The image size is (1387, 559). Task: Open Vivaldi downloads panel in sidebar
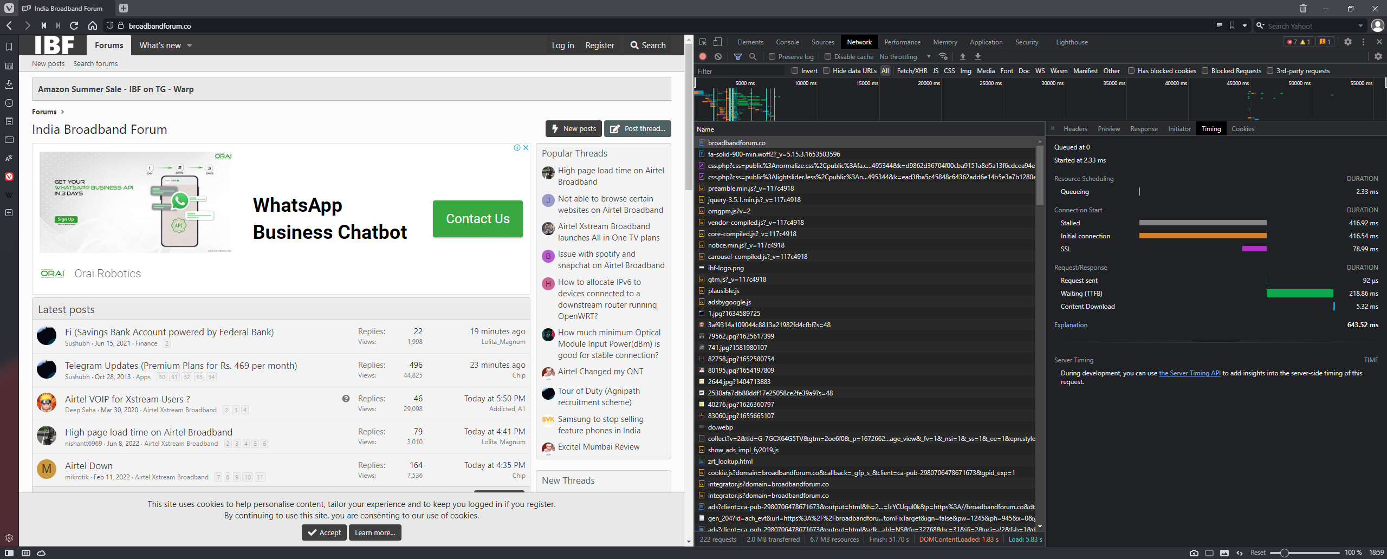pos(9,84)
